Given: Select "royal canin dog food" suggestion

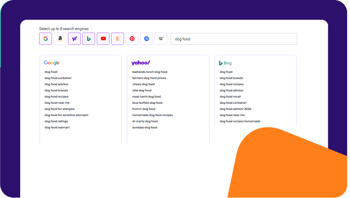Looking at the screenshot, I should tap(146, 97).
